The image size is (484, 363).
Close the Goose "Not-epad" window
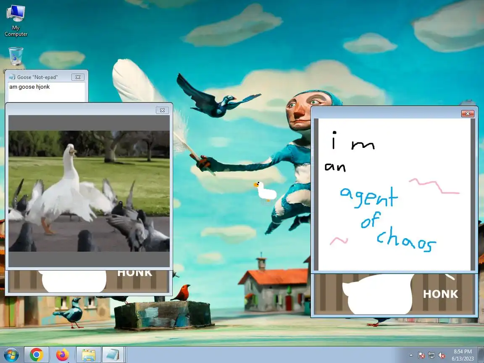78,77
